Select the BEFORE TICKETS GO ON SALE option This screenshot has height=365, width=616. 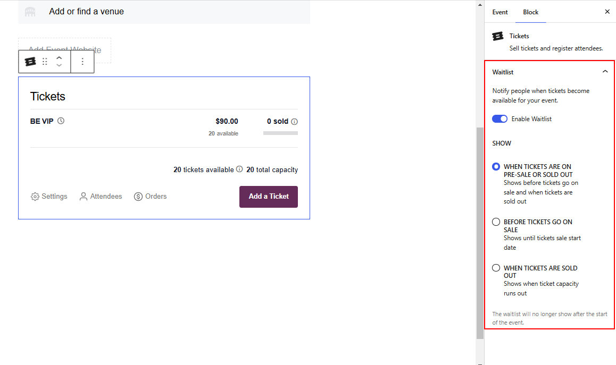pos(496,222)
